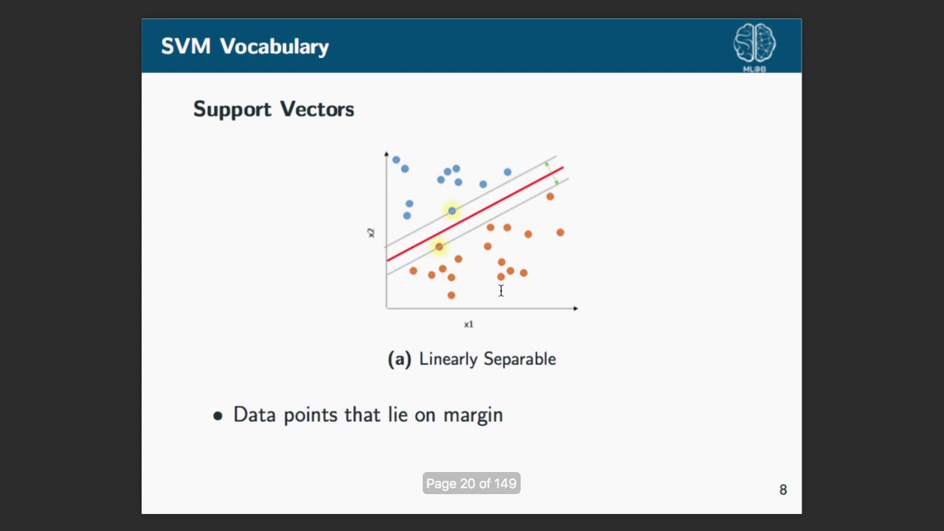944x531 pixels.
Task: Click the red decision boundary line
Action: (475, 214)
